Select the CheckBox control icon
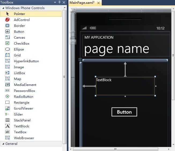The width and height of the screenshot is (175, 151). point(7,43)
